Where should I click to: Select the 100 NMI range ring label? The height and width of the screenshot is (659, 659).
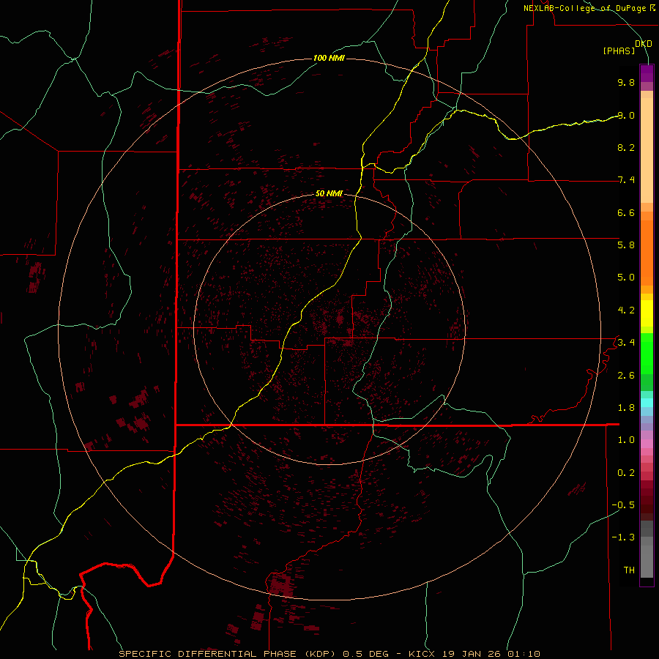pos(328,58)
